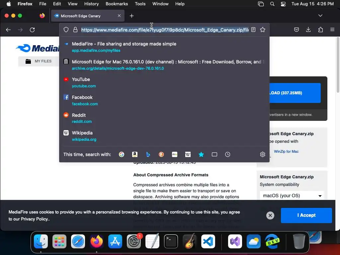Open Launchpad from the Dock
The image size is (340, 255).
(59, 241)
